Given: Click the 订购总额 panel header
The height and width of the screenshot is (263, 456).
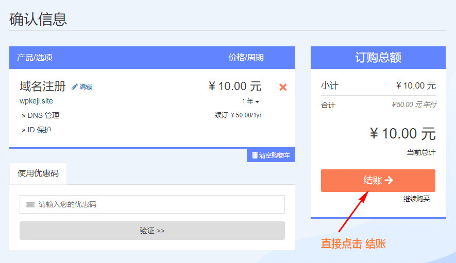Looking at the screenshot, I should pos(378,58).
